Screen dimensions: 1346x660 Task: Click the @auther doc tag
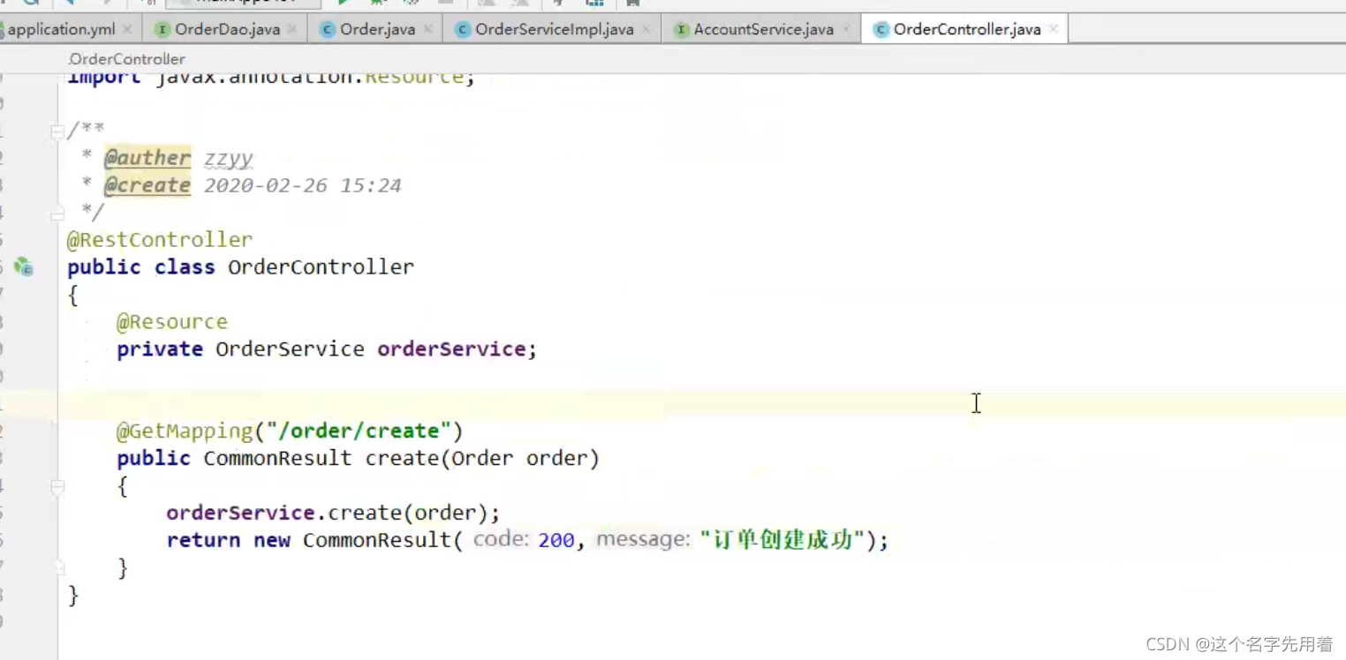tap(147, 159)
